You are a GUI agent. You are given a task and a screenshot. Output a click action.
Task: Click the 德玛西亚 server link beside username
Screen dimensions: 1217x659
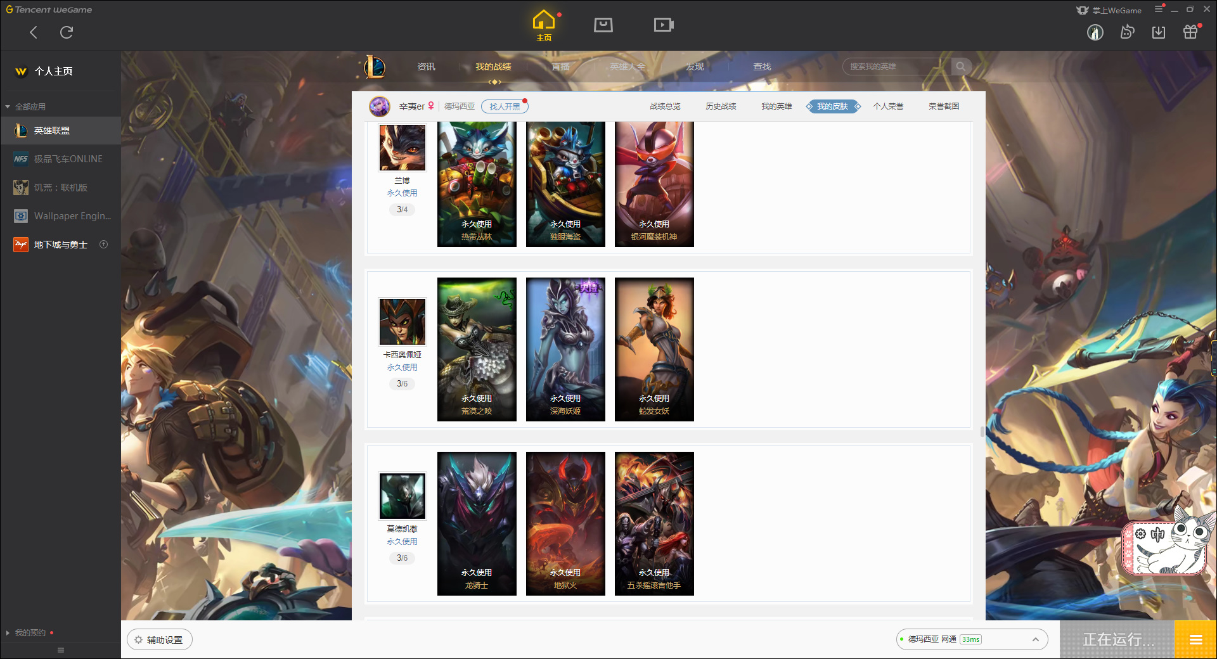coord(460,106)
